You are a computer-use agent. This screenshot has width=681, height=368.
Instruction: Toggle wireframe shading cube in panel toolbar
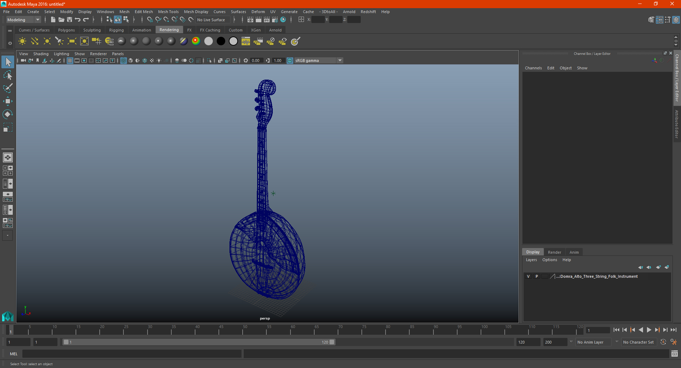(123, 61)
